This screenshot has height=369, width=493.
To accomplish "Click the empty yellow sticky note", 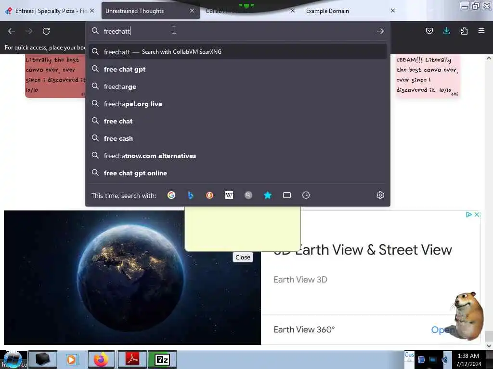I will click(243, 229).
